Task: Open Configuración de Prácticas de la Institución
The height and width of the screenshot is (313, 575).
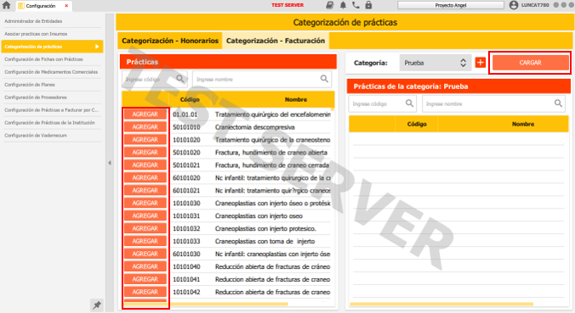Action: (x=51, y=122)
